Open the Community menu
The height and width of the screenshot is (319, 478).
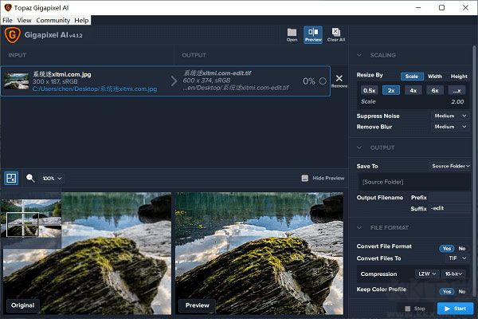point(53,19)
